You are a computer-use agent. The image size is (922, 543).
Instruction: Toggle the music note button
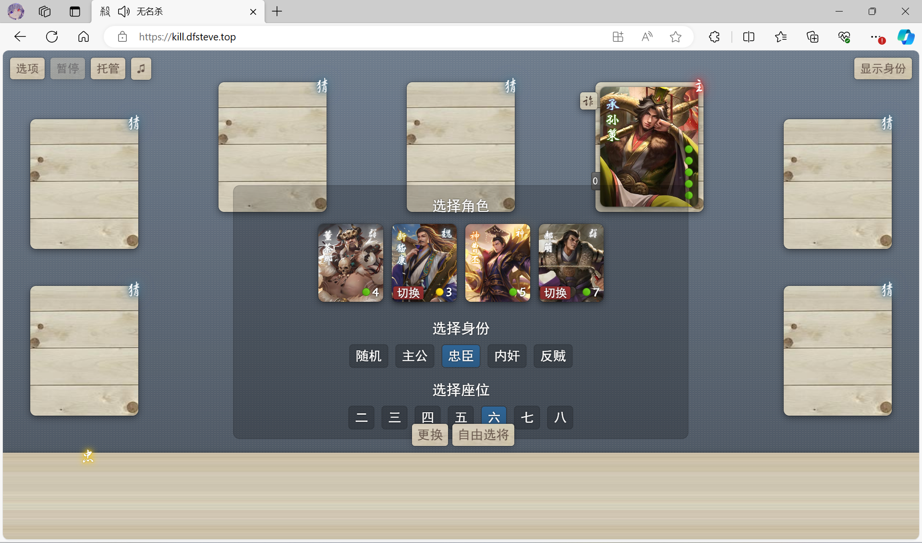tap(141, 69)
